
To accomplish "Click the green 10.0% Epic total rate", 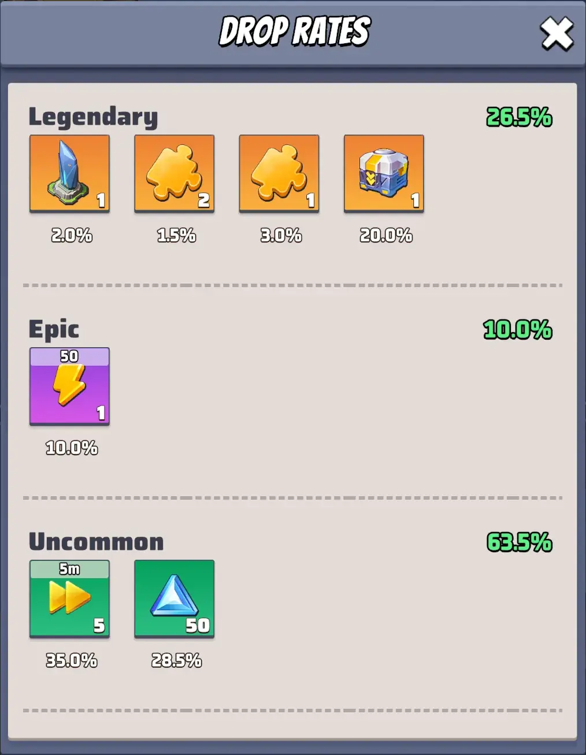I will click(x=518, y=330).
